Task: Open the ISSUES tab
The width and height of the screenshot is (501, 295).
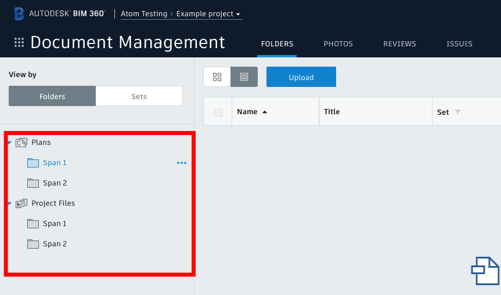Action: pyautogui.click(x=459, y=44)
